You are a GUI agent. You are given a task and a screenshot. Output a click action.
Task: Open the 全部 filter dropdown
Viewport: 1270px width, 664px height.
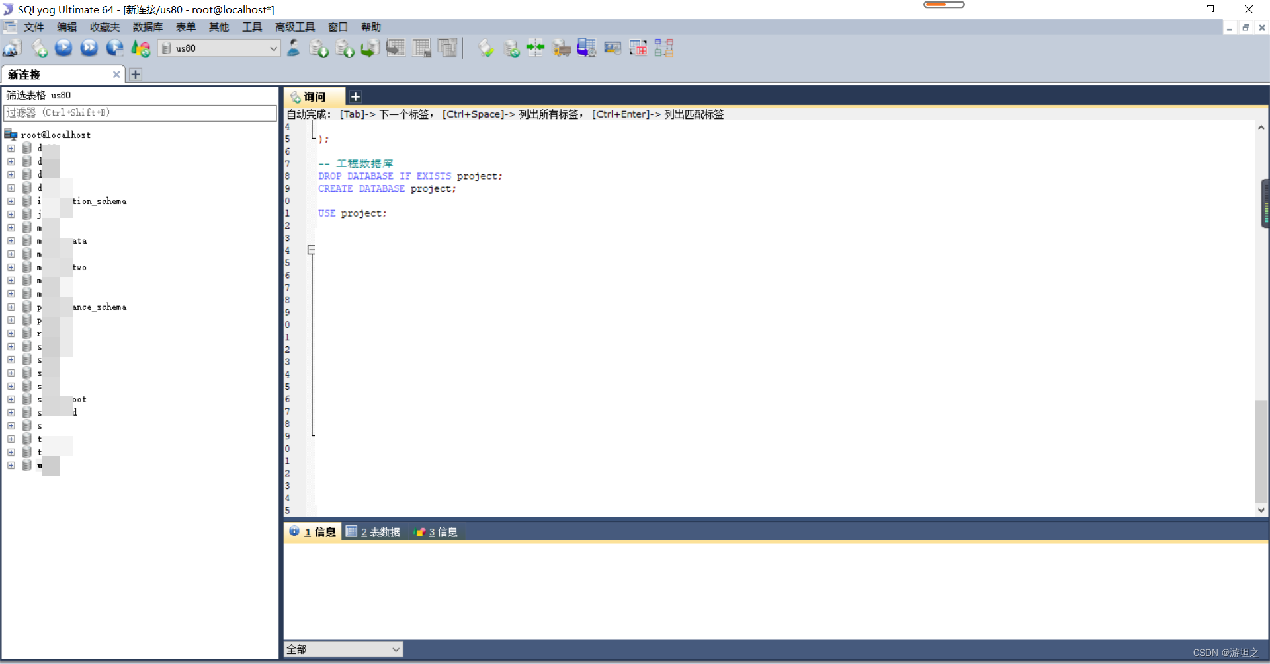click(396, 649)
